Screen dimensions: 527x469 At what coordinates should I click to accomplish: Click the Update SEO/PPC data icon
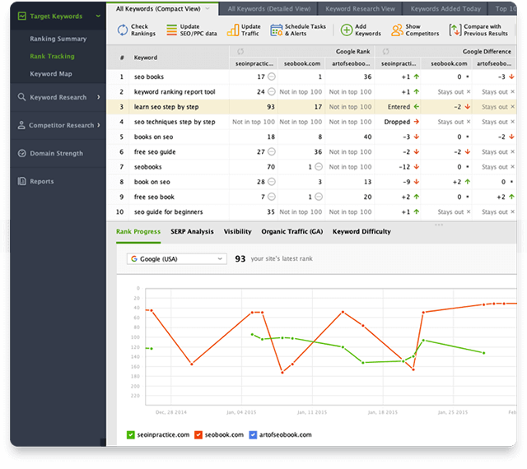[x=171, y=30]
